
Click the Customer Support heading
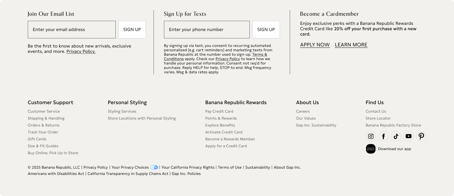point(50,103)
